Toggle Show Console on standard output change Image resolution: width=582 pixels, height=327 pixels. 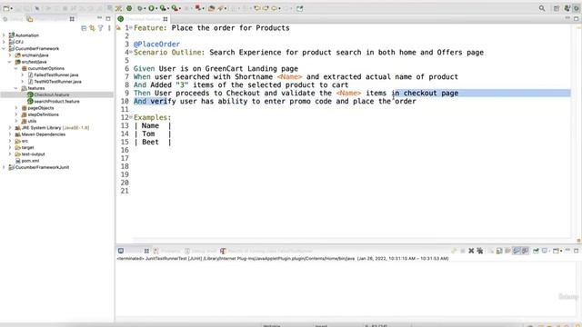coord(517,251)
